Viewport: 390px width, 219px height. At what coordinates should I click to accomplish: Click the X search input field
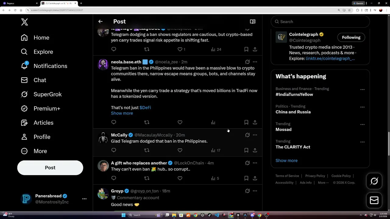[320, 22]
